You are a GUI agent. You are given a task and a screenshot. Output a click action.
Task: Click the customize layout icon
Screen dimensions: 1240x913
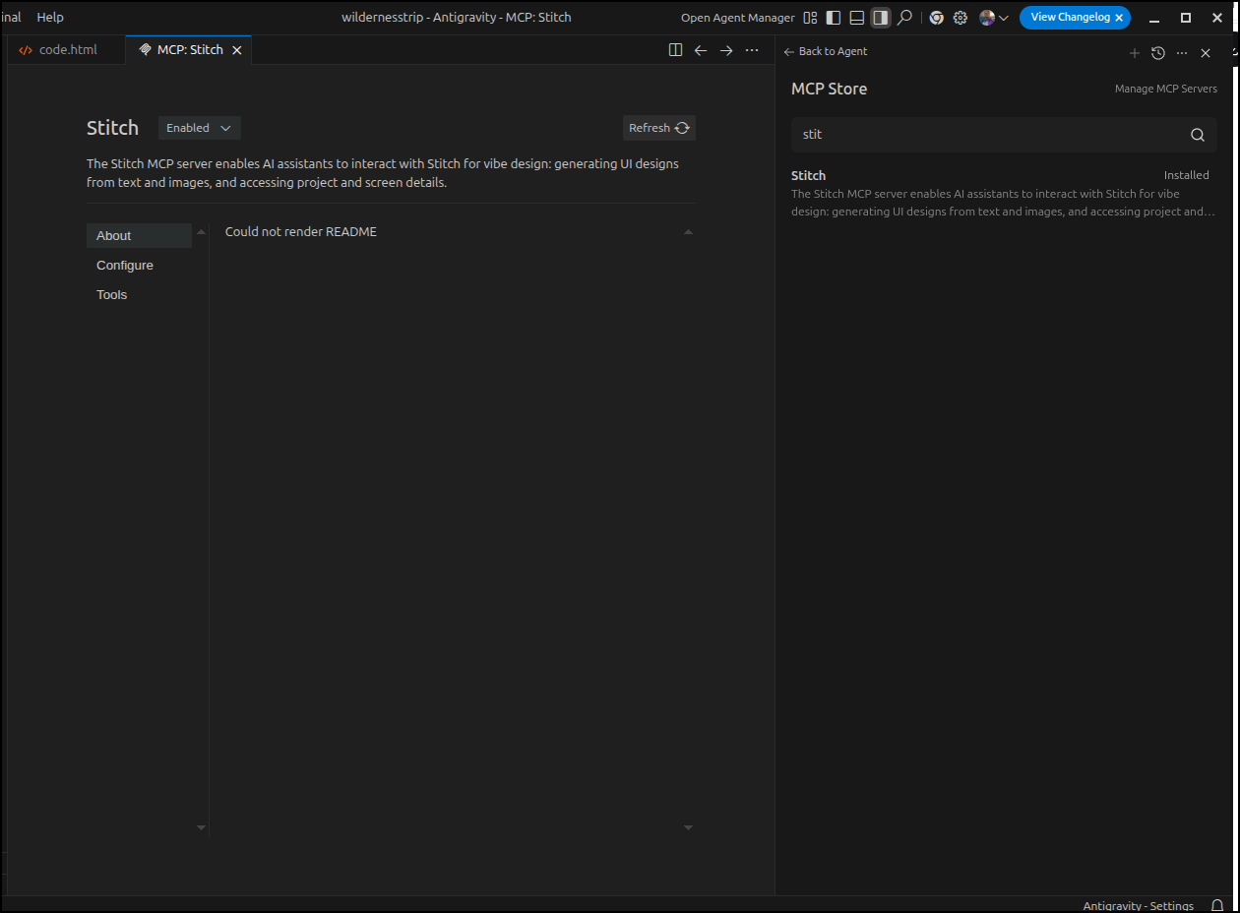pyautogui.click(x=810, y=18)
